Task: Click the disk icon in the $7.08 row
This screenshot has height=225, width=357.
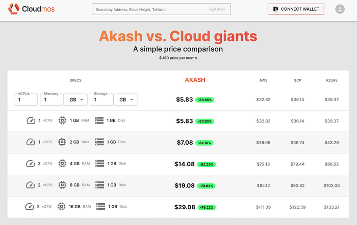Action: point(99,142)
